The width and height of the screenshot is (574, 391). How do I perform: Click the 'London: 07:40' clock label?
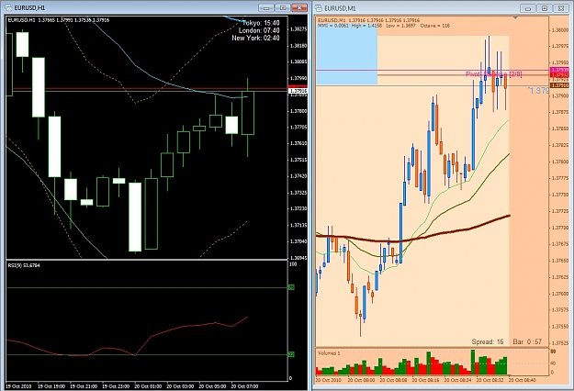[x=259, y=30]
